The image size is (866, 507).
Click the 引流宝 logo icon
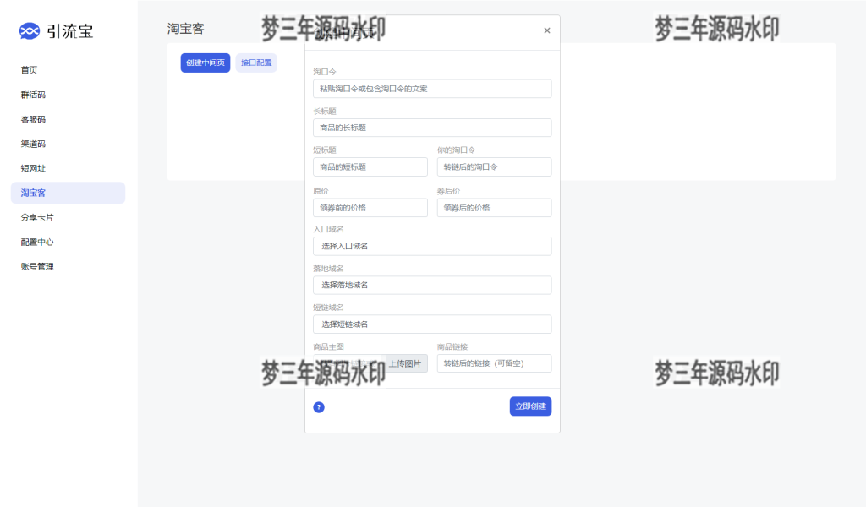click(30, 31)
